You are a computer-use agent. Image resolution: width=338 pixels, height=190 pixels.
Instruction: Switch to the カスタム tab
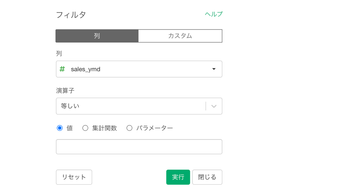(180, 36)
